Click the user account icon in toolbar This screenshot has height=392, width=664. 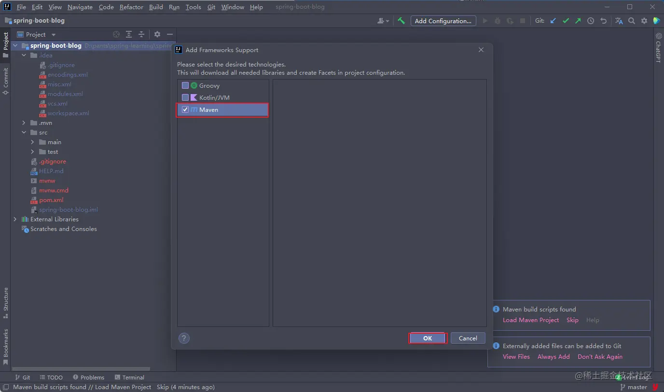point(381,21)
